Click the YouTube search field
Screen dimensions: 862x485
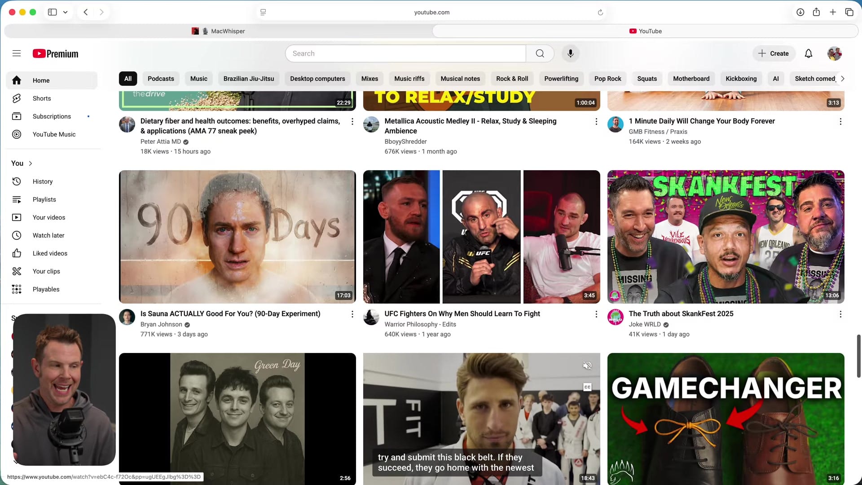coord(405,53)
